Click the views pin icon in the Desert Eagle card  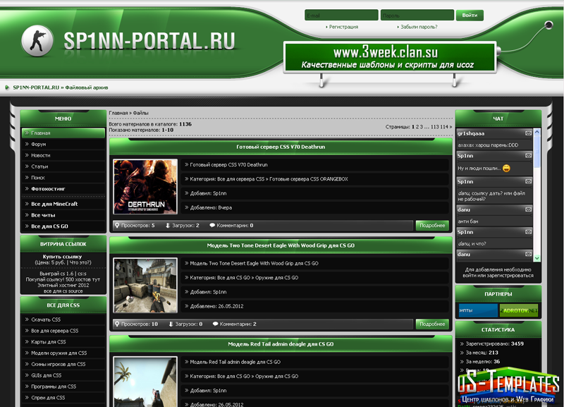(x=117, y=324)
